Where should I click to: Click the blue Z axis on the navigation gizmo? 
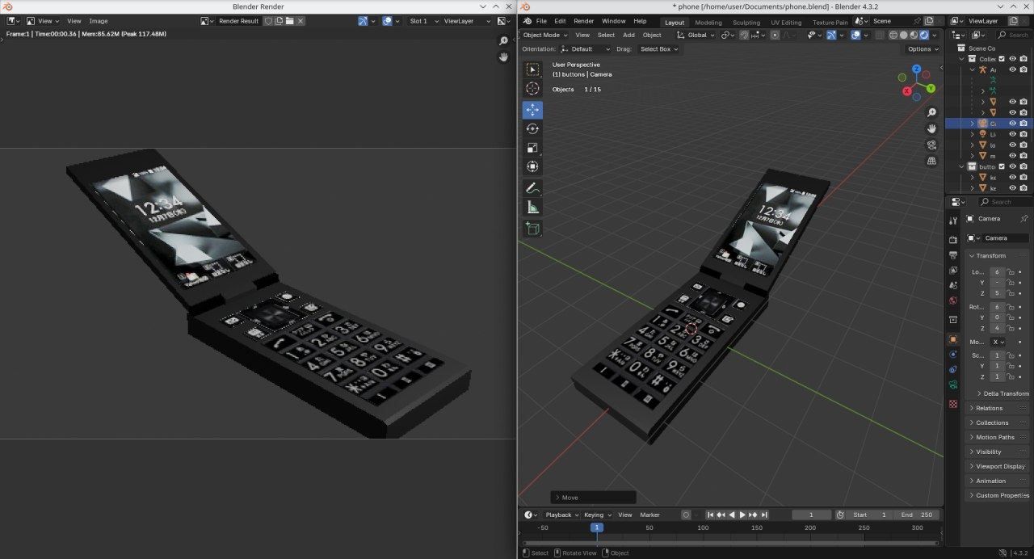click(x=916, y=70)
